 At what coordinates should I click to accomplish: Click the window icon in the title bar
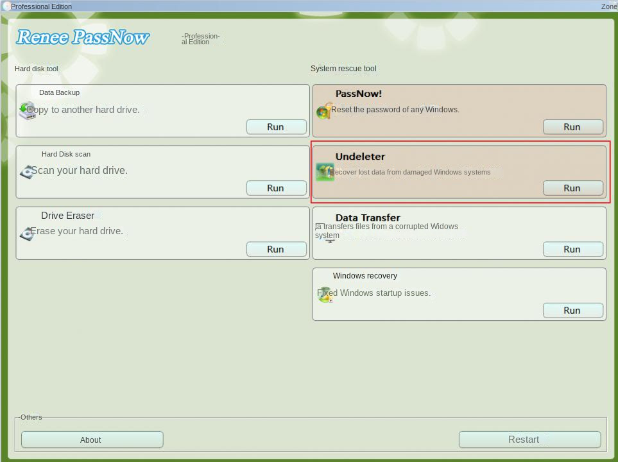(6, 6)
